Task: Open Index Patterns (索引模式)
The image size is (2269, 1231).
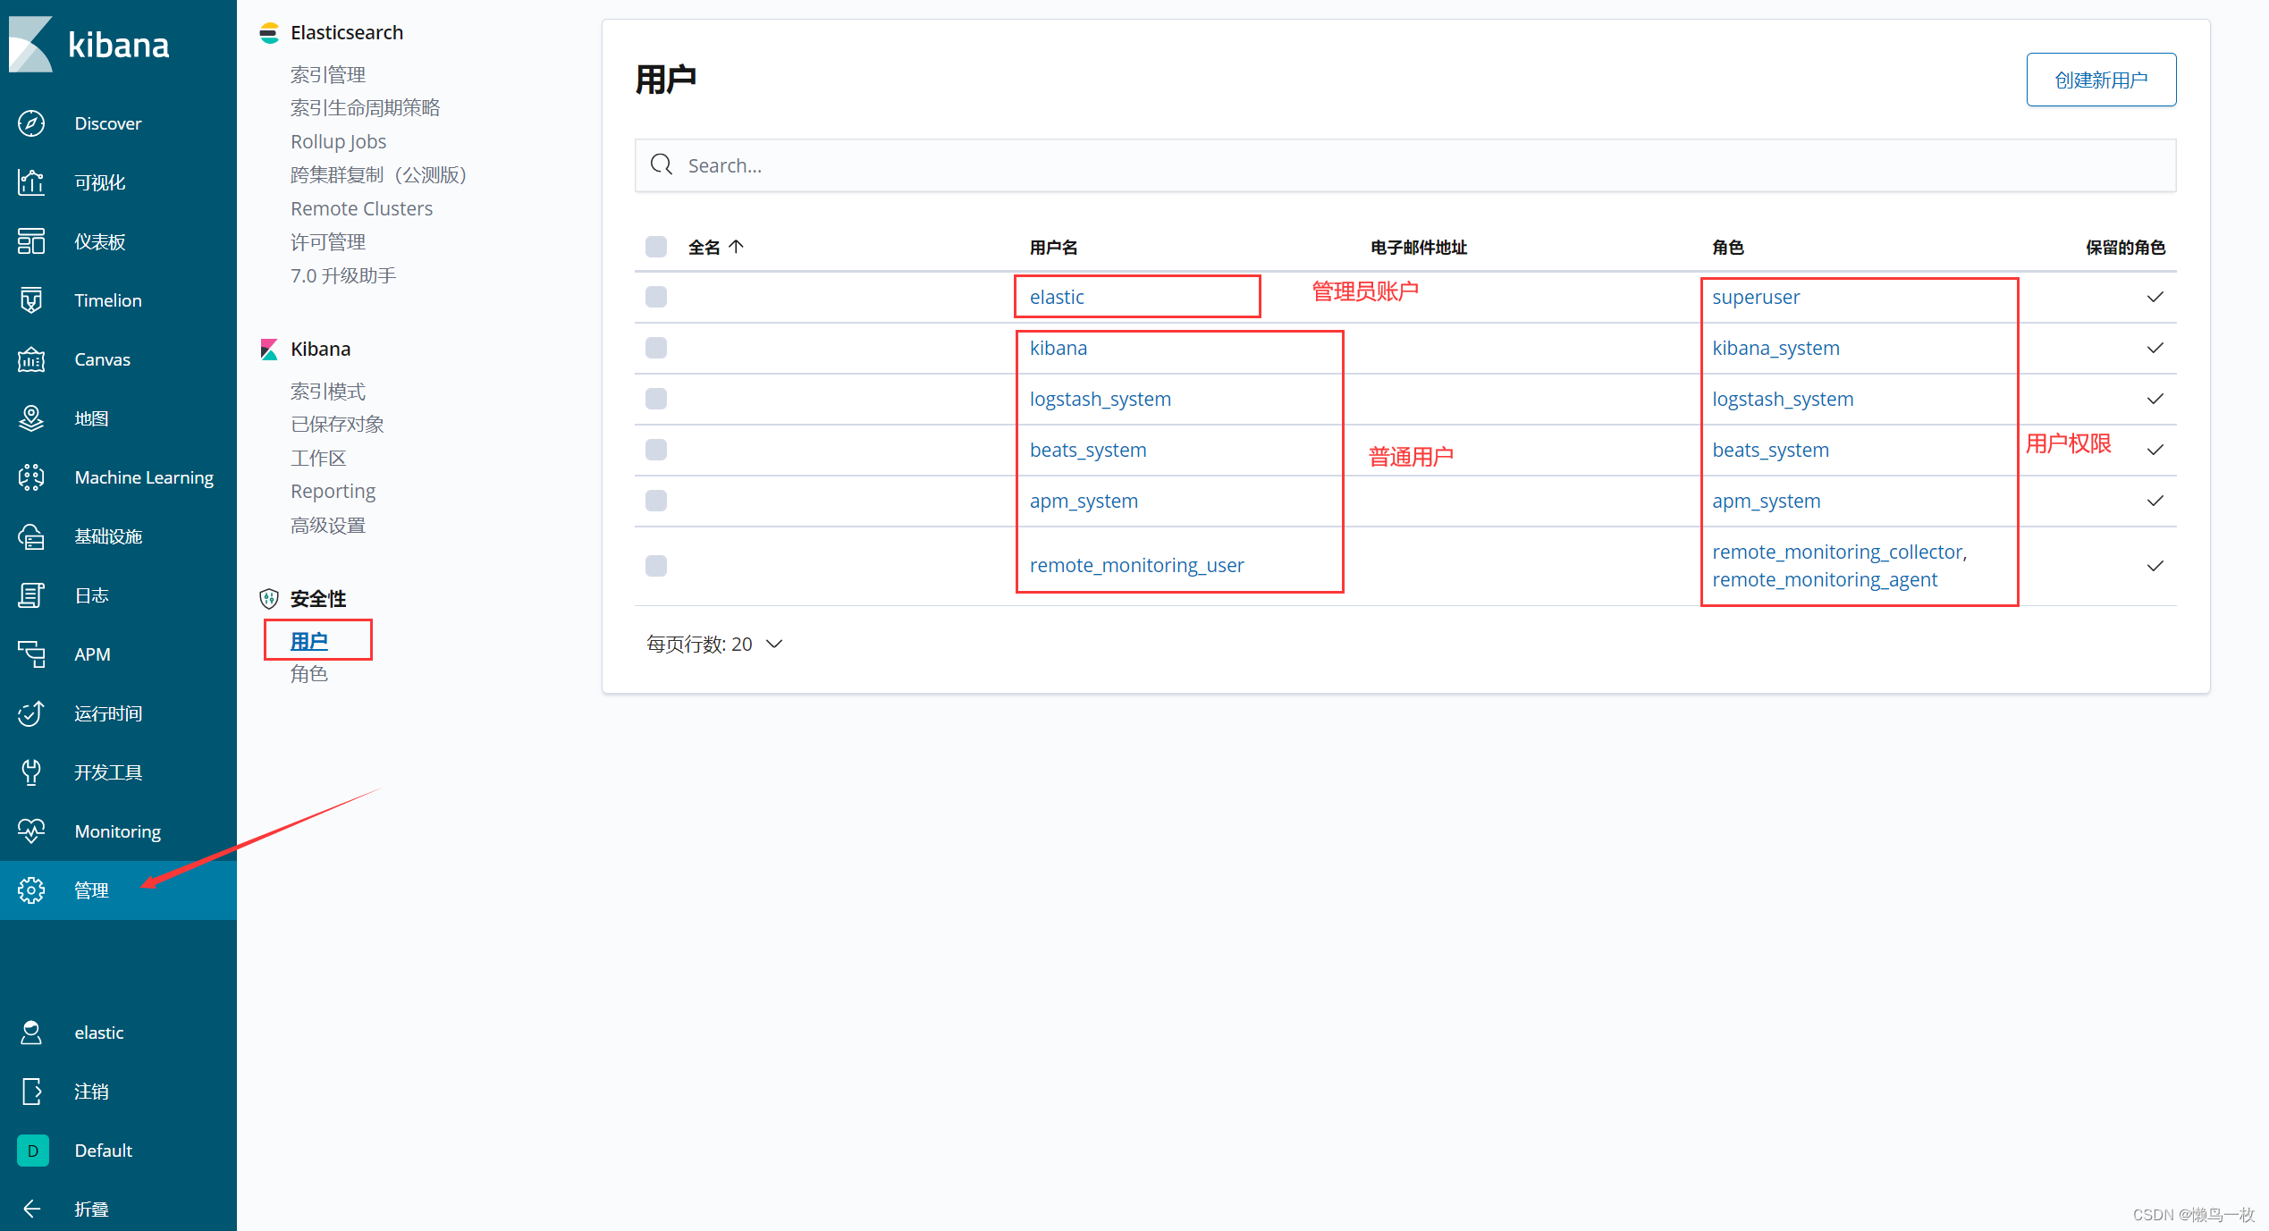Action: pos(328,391)
